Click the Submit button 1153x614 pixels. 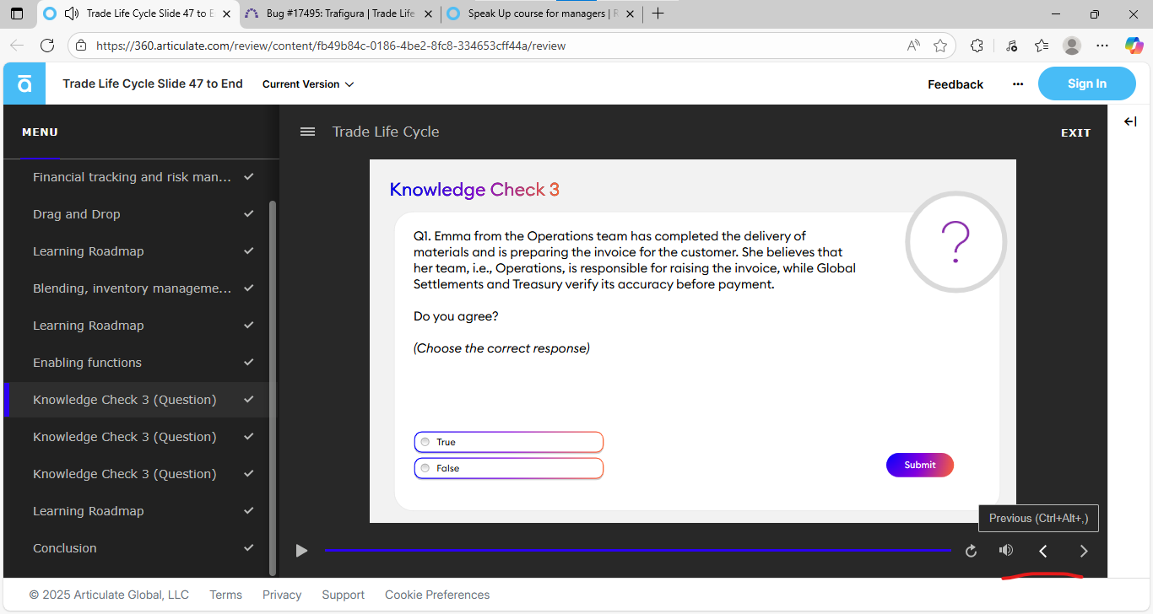coord(919,465)
